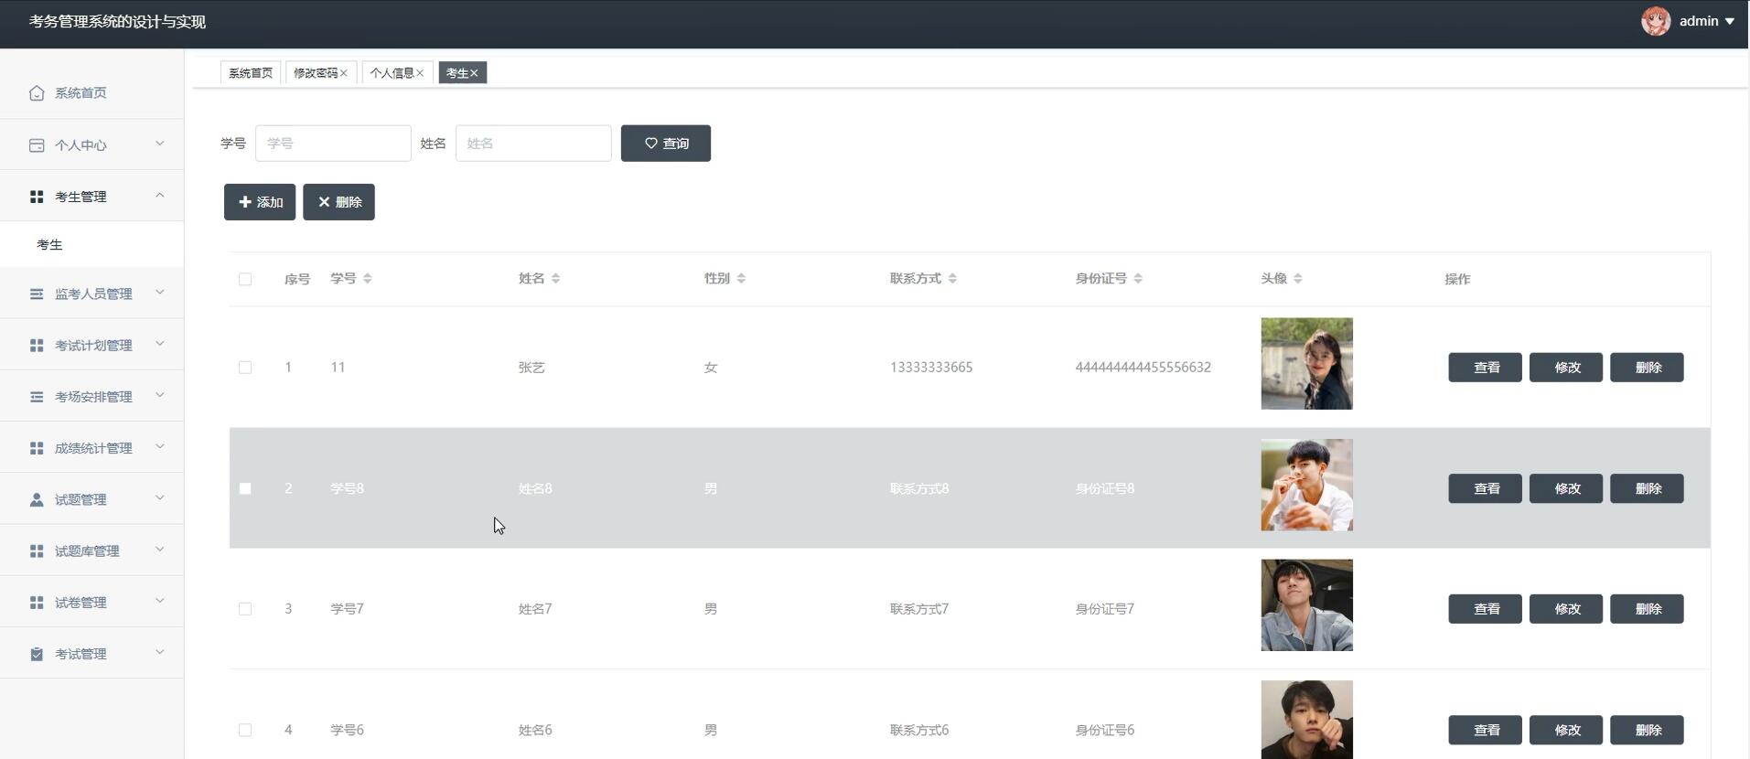Open the avatar photo in row 学号8

pos(1306,485)
